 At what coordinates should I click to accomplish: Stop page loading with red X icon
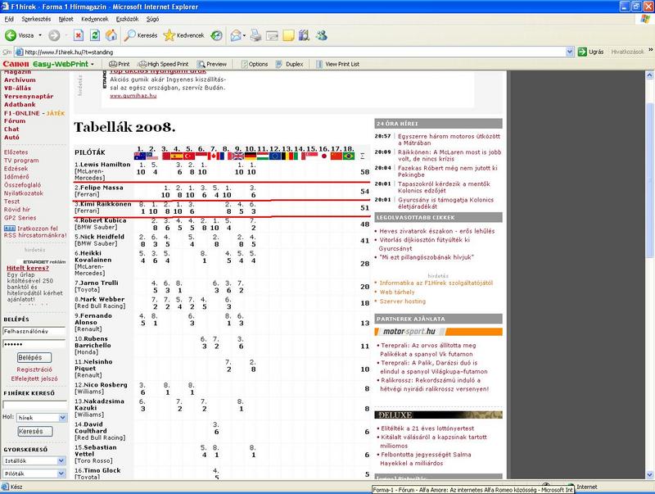[x=78, y=35]
